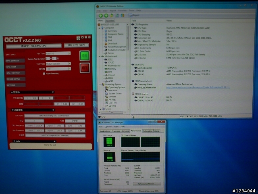Click the Services icon in EVEREST tree
Viewport: 258px width, 194px height.
[106, 97]
